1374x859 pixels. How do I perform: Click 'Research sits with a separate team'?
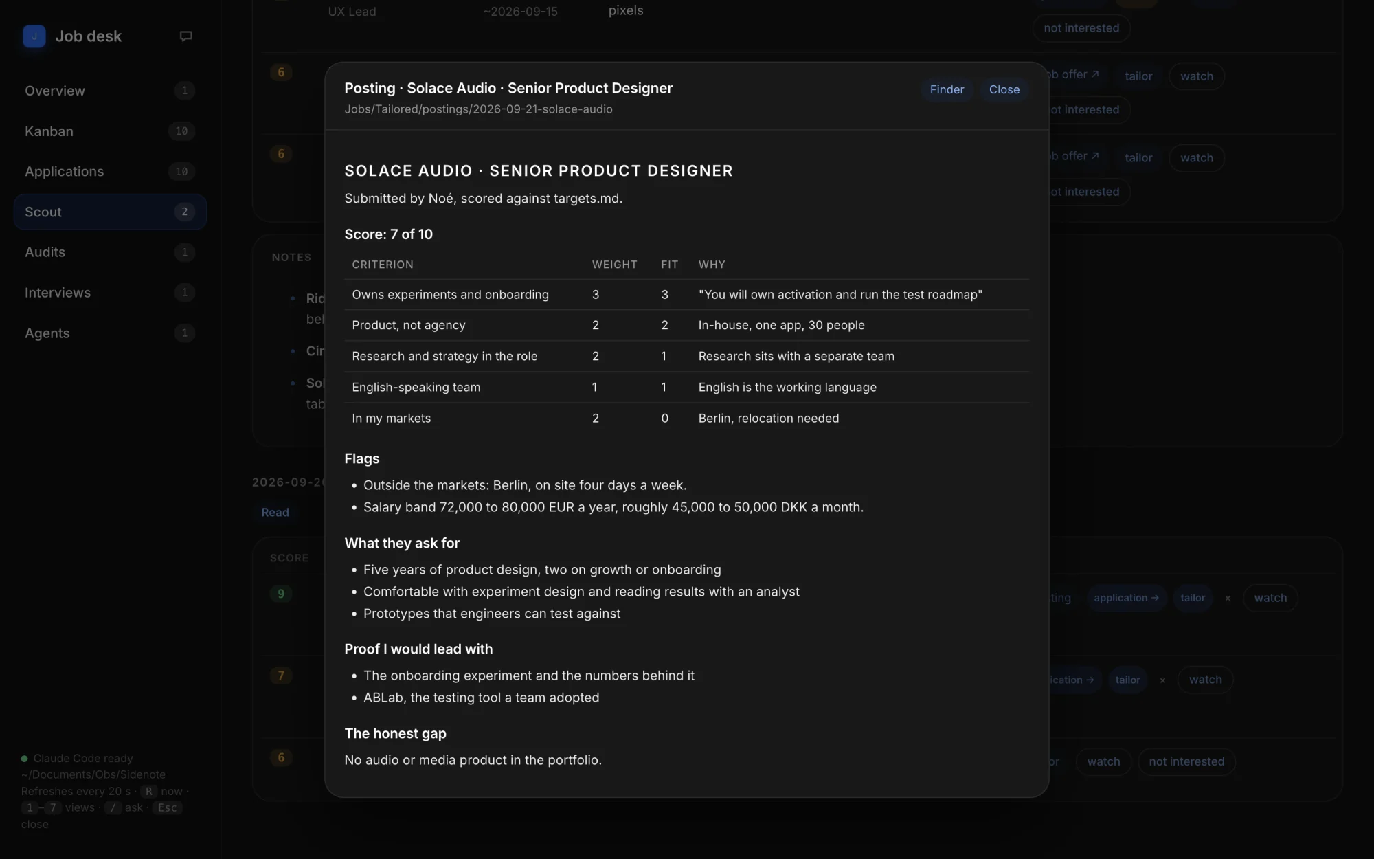point(796,357)
